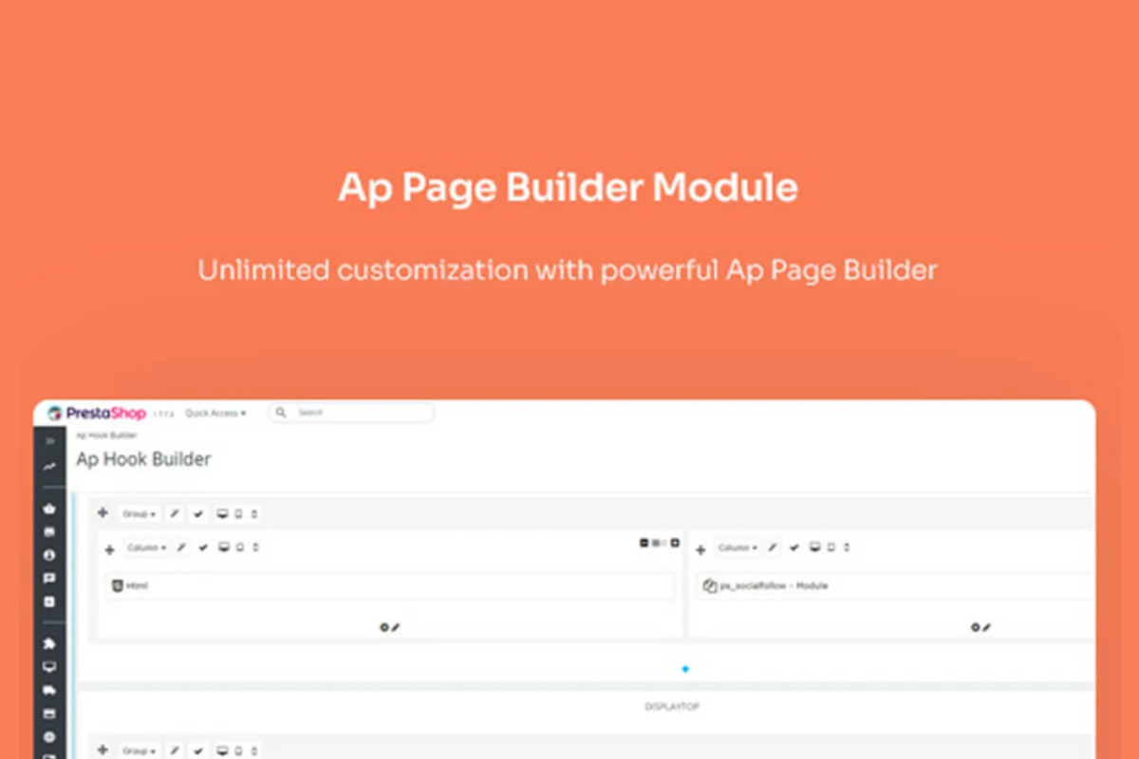1139x759 pixels.
Task: Toggle phone visibility for the Html column
Action: point(254,547)
